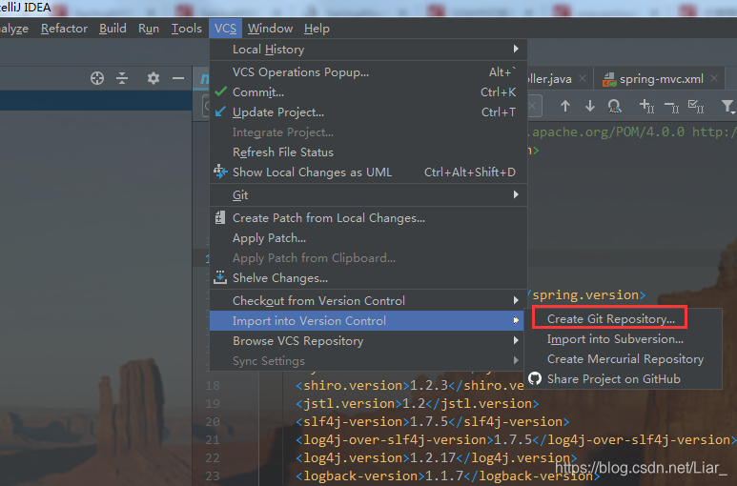The image size is (737, 486).
Task: Choose Create Patch from Local Changes
Action: 368,218
